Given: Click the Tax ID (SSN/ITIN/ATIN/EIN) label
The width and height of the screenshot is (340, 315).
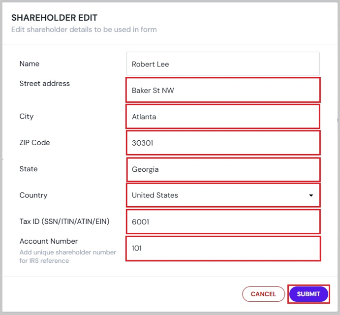Looking at the screenshot, I should point(64,221).
